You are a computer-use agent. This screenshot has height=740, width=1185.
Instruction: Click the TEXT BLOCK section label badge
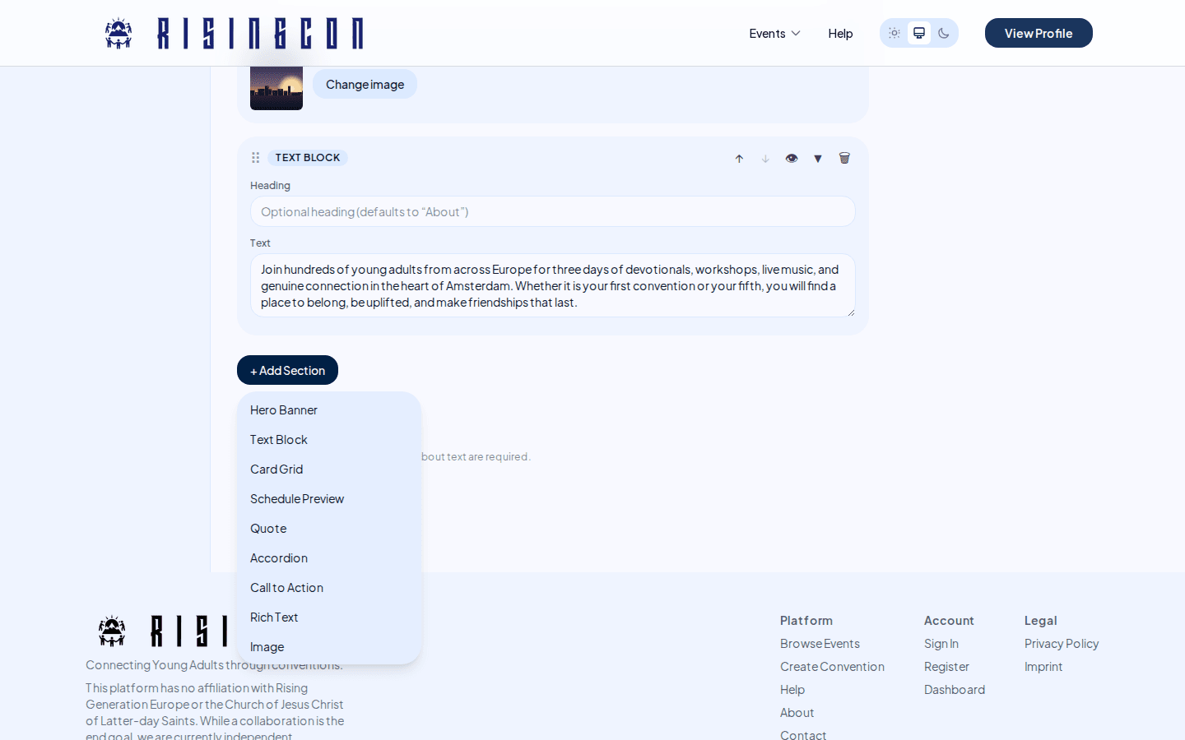coord(308,158)
